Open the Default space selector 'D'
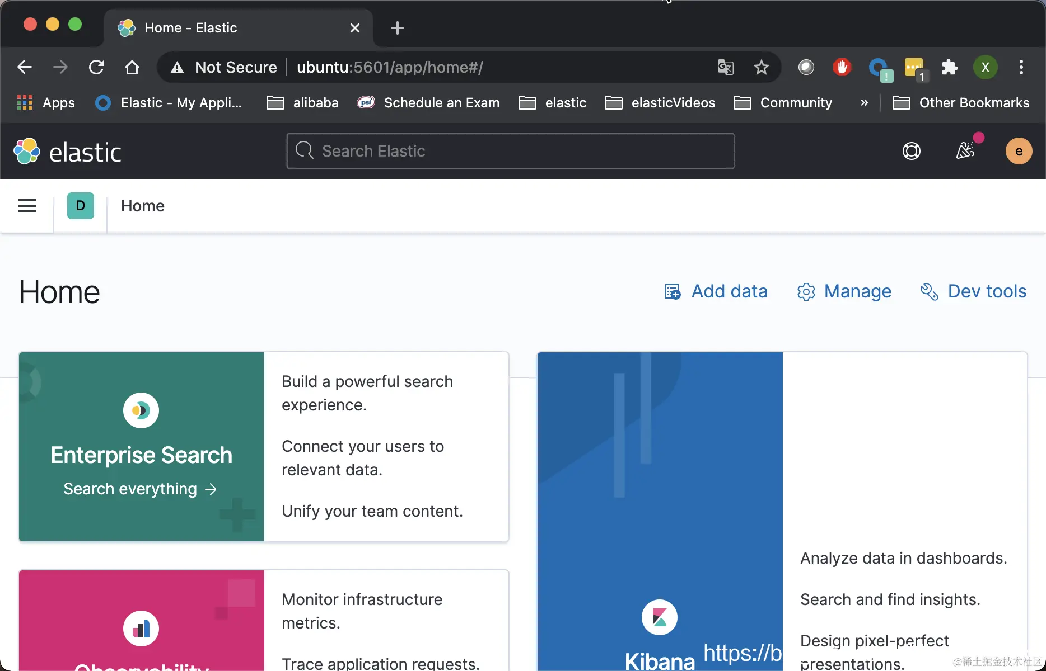 click(x=81, y=206)
